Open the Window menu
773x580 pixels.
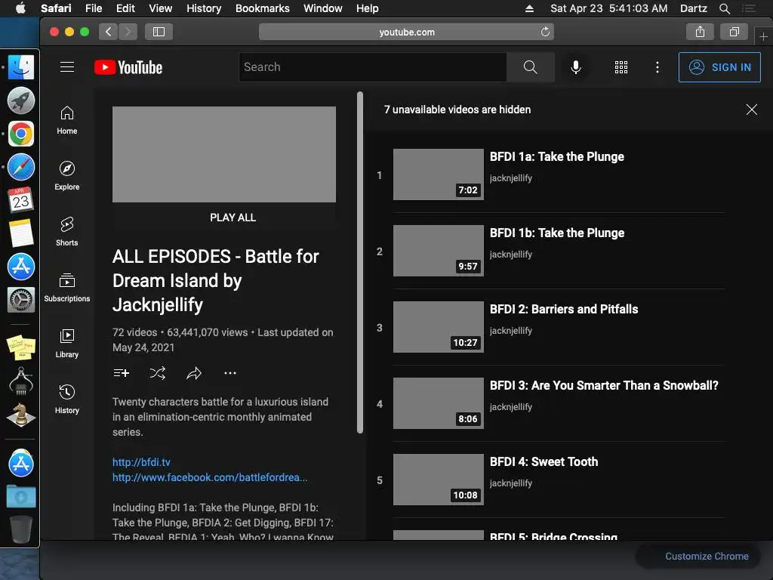pyautogui.click(x=323, y=8)
